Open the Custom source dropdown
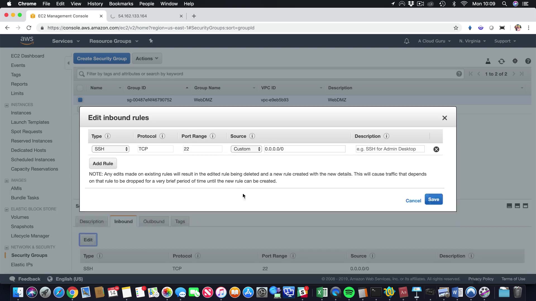Screen dimensions: 536x301 (x=246, y=149)
